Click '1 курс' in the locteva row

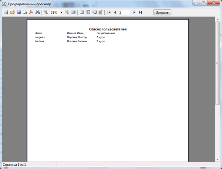click(101, 41)
